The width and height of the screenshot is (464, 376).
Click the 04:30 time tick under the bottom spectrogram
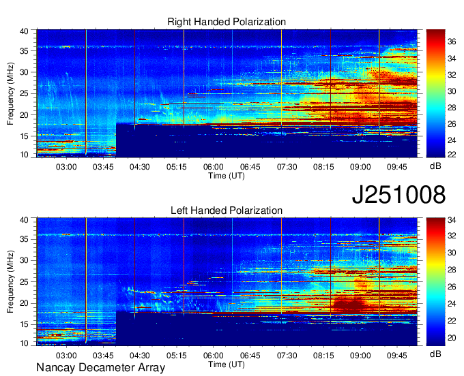coord(140,356)
